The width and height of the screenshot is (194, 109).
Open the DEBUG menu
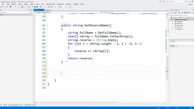coord(26,4)
